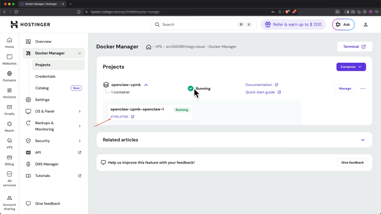Go to Domains via globe icon
This screenshot has height=214, width=381.
[9, 74]
